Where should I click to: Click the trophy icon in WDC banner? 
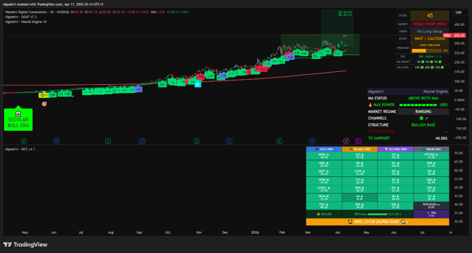tap(350, 222)
